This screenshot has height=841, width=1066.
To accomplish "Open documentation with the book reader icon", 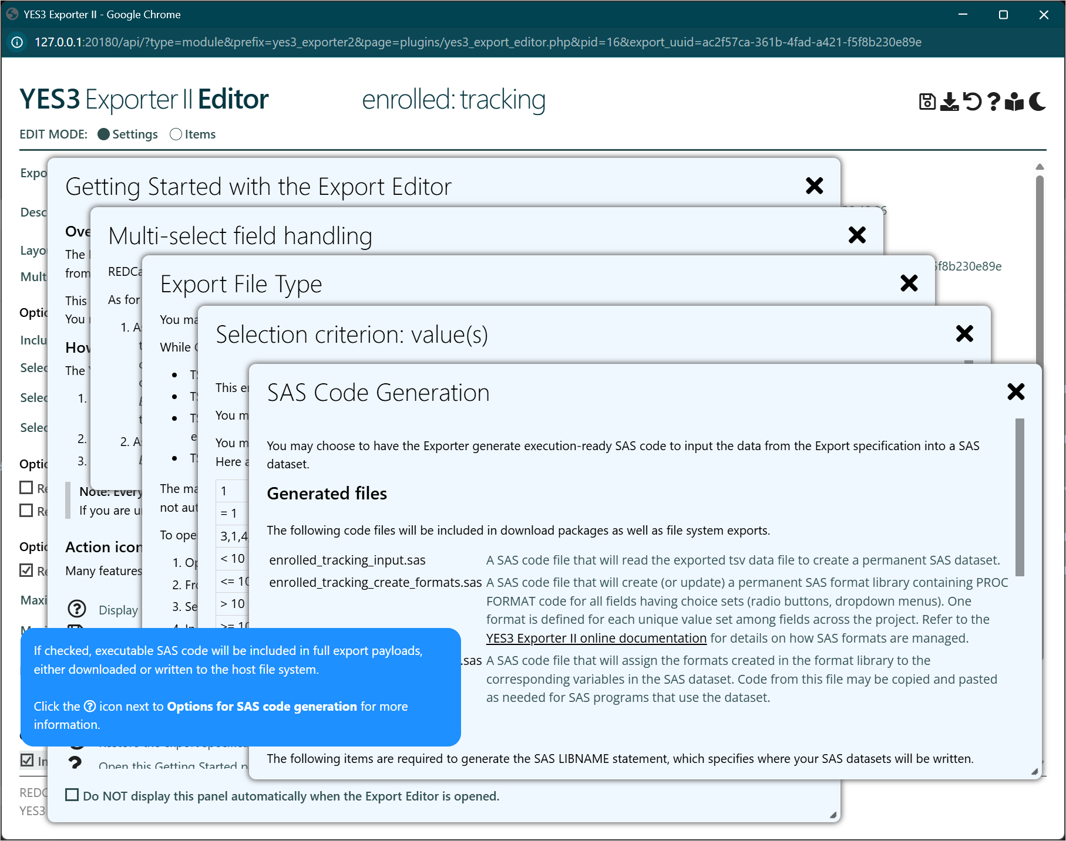I will [1014, 102].
